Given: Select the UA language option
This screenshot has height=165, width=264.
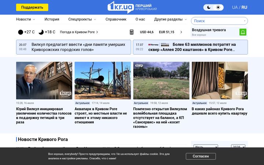Looking at the screenshot, I should click(x=235, y=7).
